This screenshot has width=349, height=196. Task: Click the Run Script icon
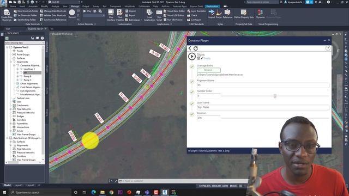pos(159,15)
